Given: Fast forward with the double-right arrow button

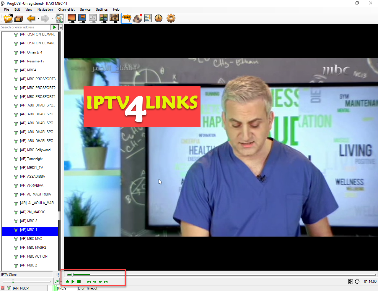Looking at the screenshot, I should tap(100, 282).
